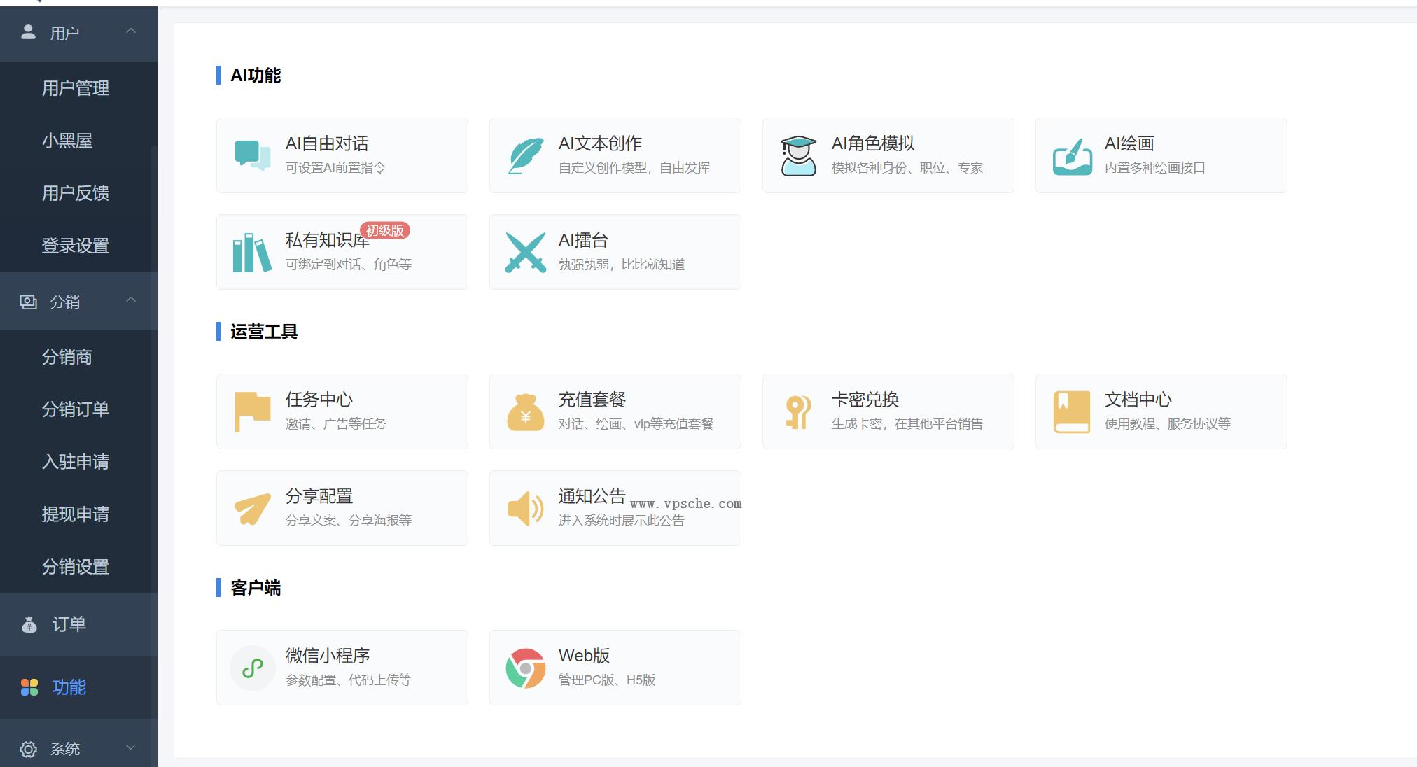The width and height of the screenshot is (1417, 767).
Task: Click the 运营工具 section heading
Action: (264, 332)
